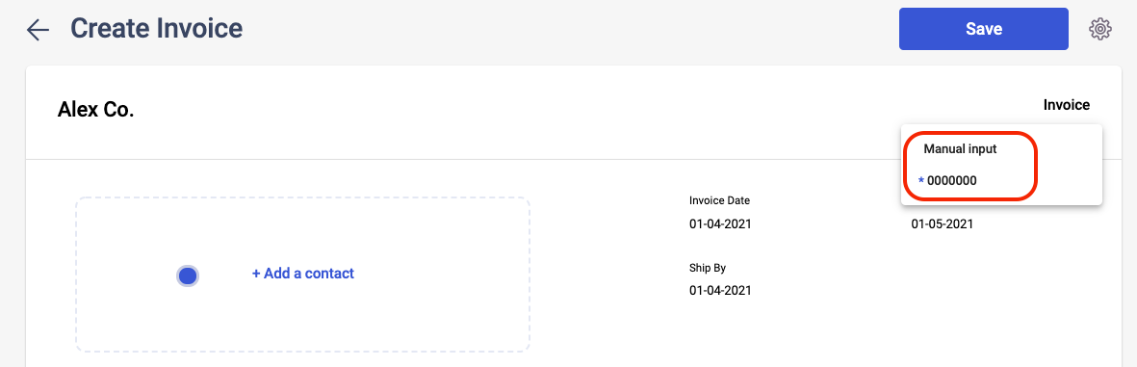The width and height of the screenshot is (1137, 367).
Task: Click the plus sign before Add a contact
Action: click(x=256, y=275)
